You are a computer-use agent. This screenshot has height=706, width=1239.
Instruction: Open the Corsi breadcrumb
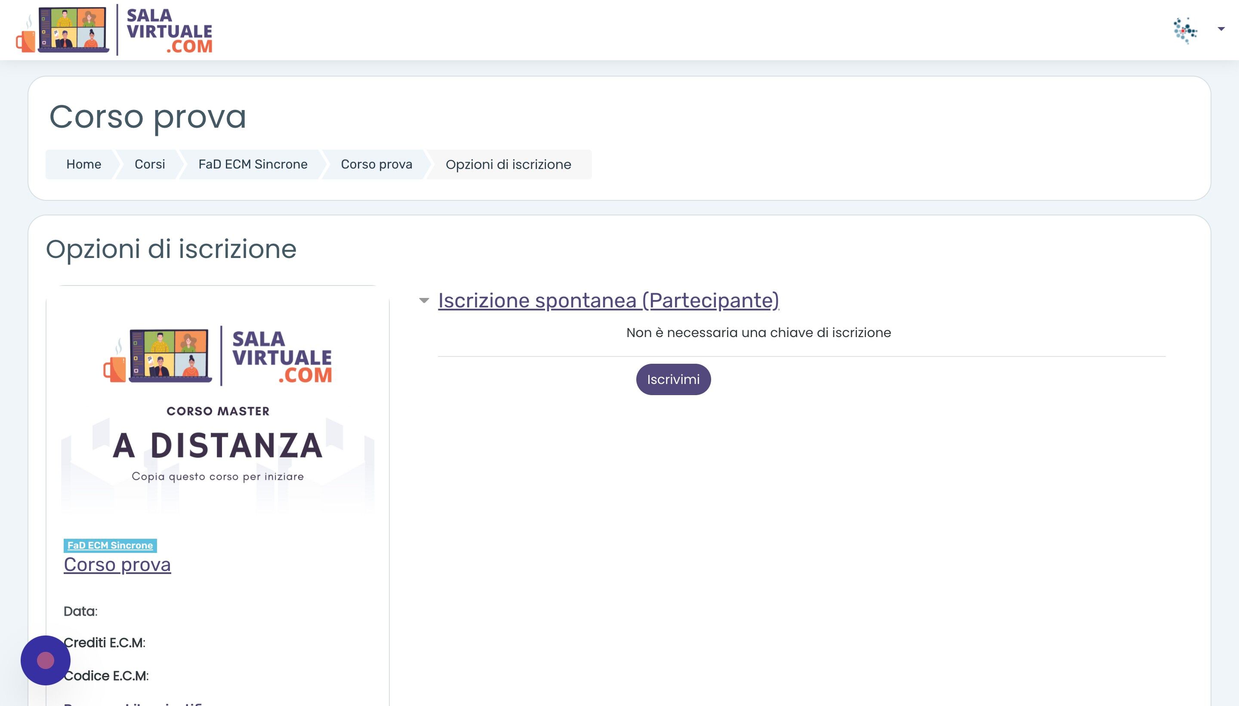[149, 164]
